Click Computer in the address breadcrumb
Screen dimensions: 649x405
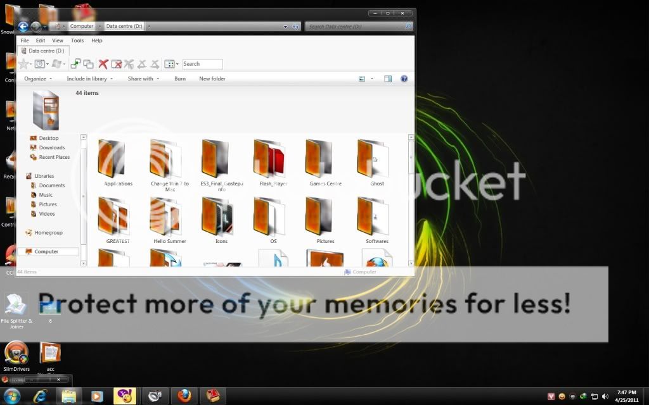pos(82,26)
